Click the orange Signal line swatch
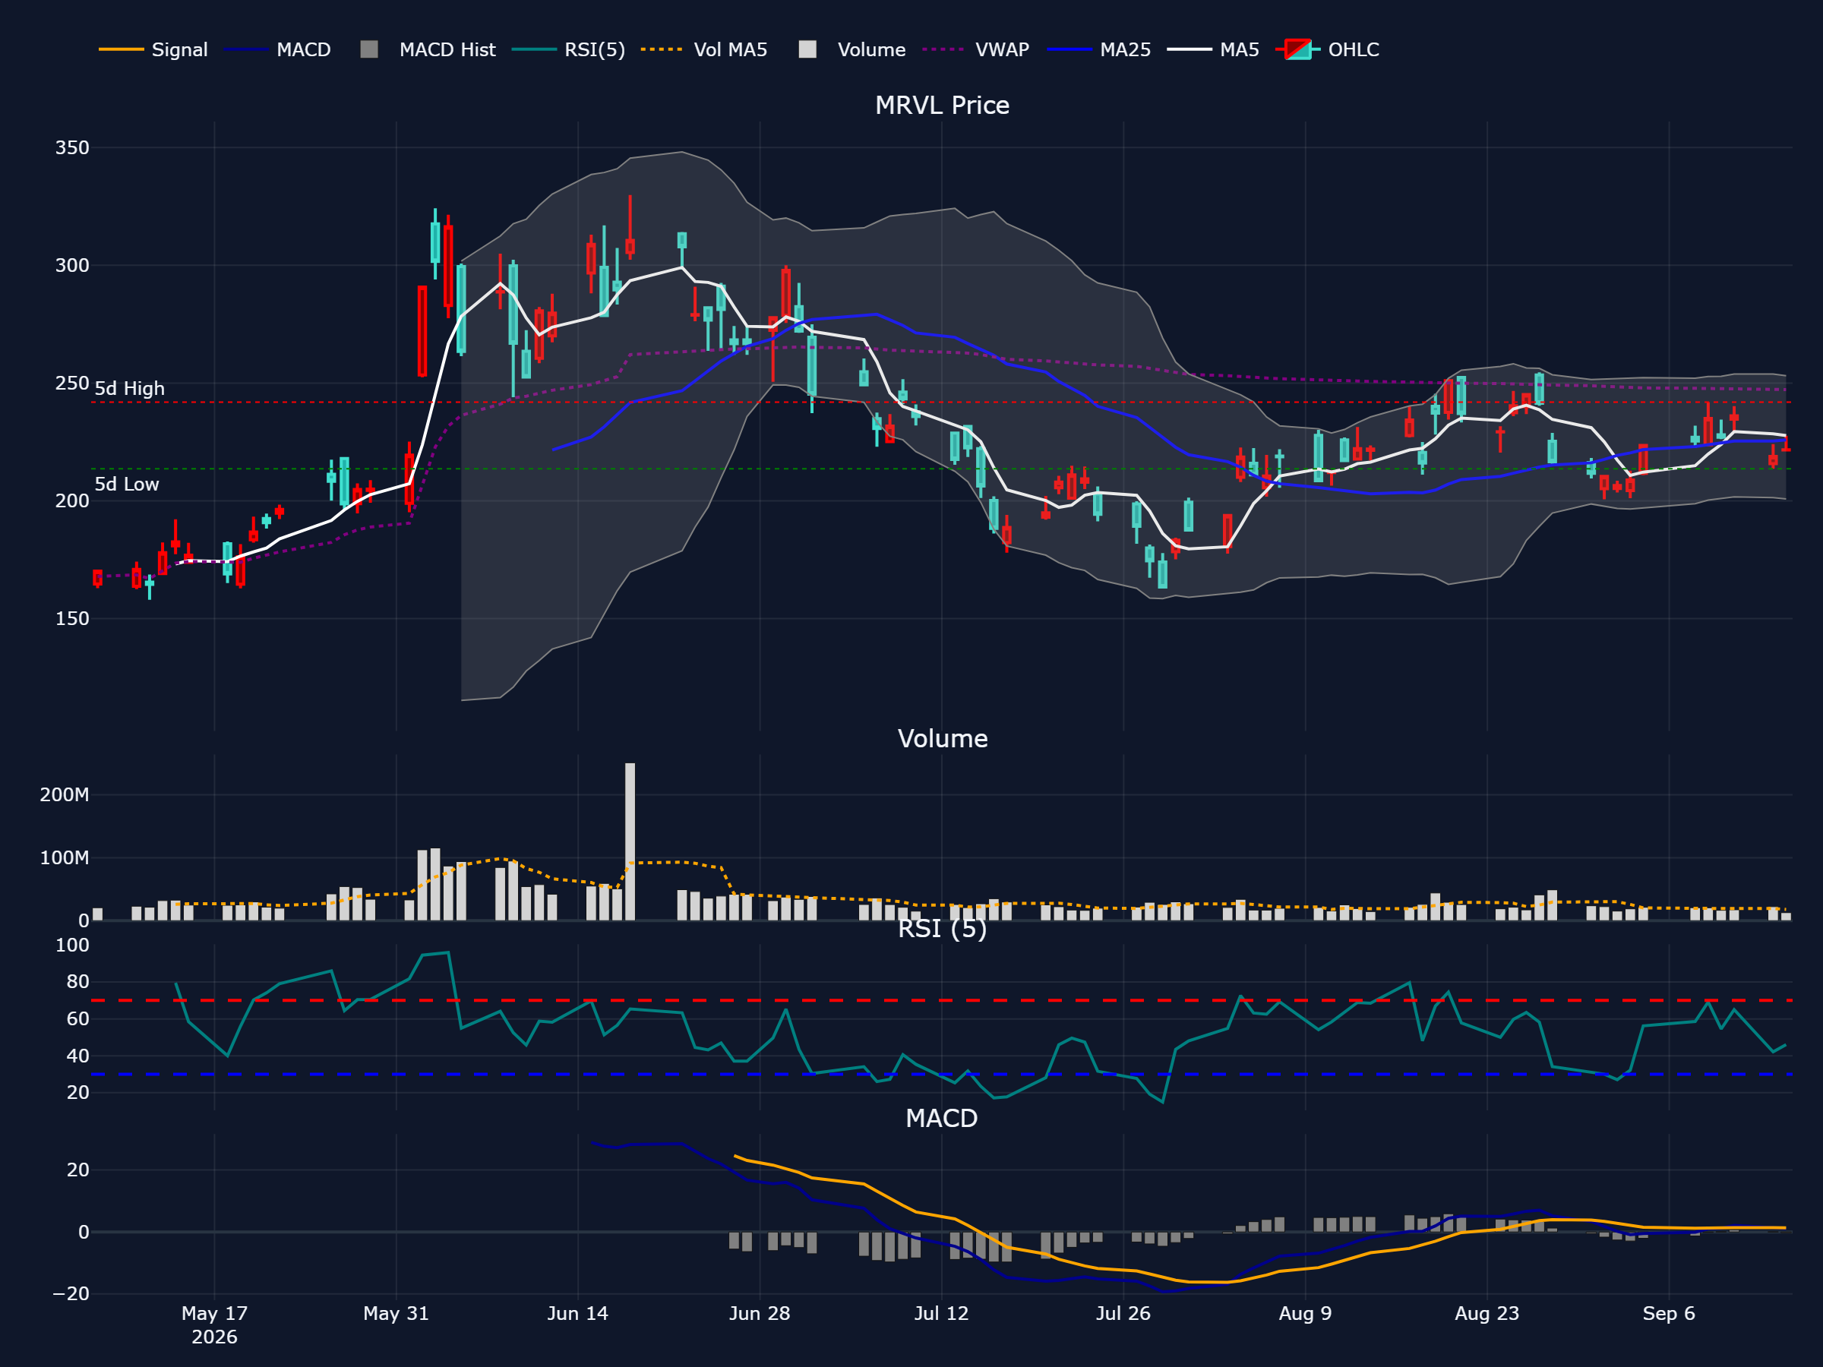The height and width of the screenshot is (1367, 1823). pyautogui.click(x=121, y=49)
